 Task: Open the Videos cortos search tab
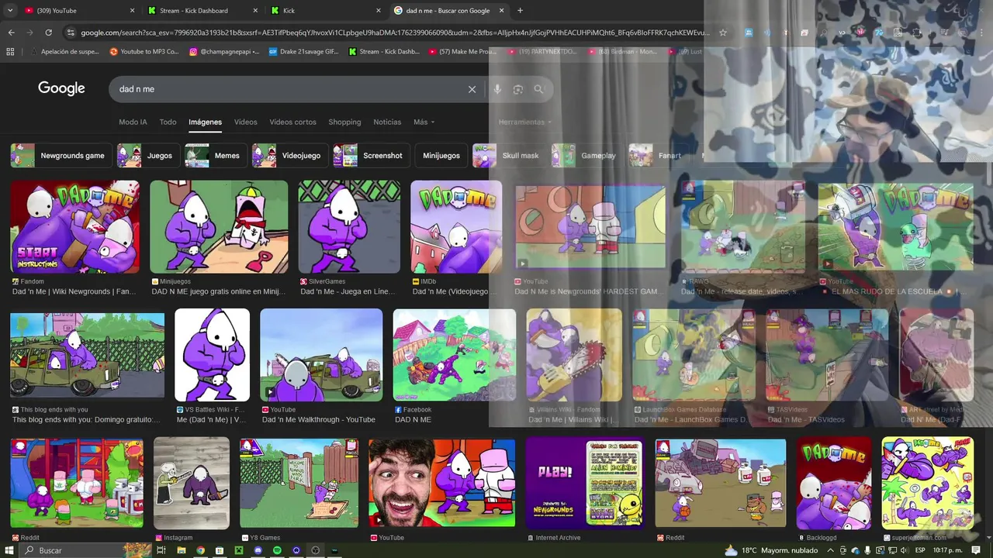click(x=292, y=122)
